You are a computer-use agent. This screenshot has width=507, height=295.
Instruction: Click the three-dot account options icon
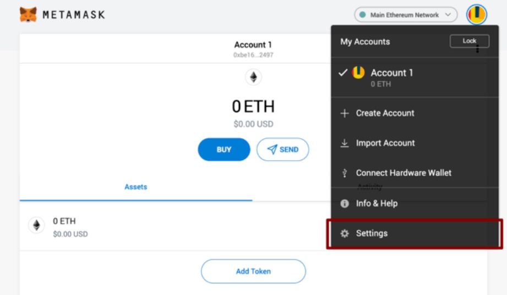tap(478, 49)
